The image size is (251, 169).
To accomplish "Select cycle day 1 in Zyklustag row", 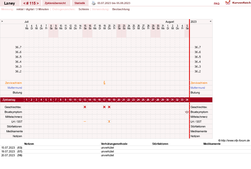I will [x=27, y=100].
